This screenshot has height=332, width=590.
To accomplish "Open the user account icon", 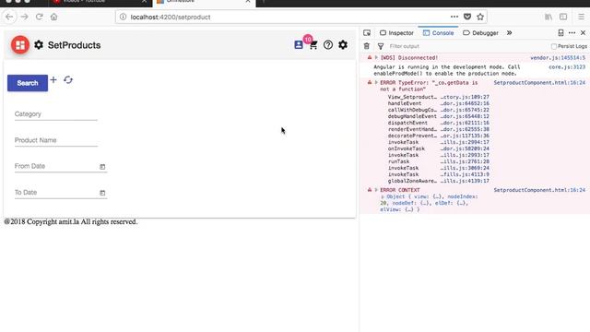I will (299, 45).
